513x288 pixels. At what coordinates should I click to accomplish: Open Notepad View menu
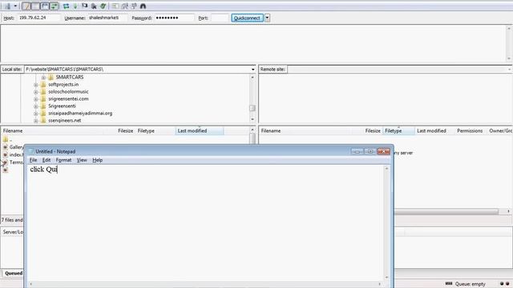point(82,160)
